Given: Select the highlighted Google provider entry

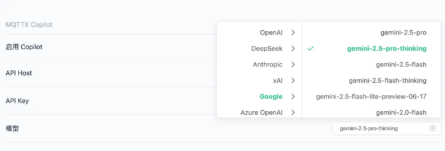Looking at the screenshot, I should (x=271, y=96).
